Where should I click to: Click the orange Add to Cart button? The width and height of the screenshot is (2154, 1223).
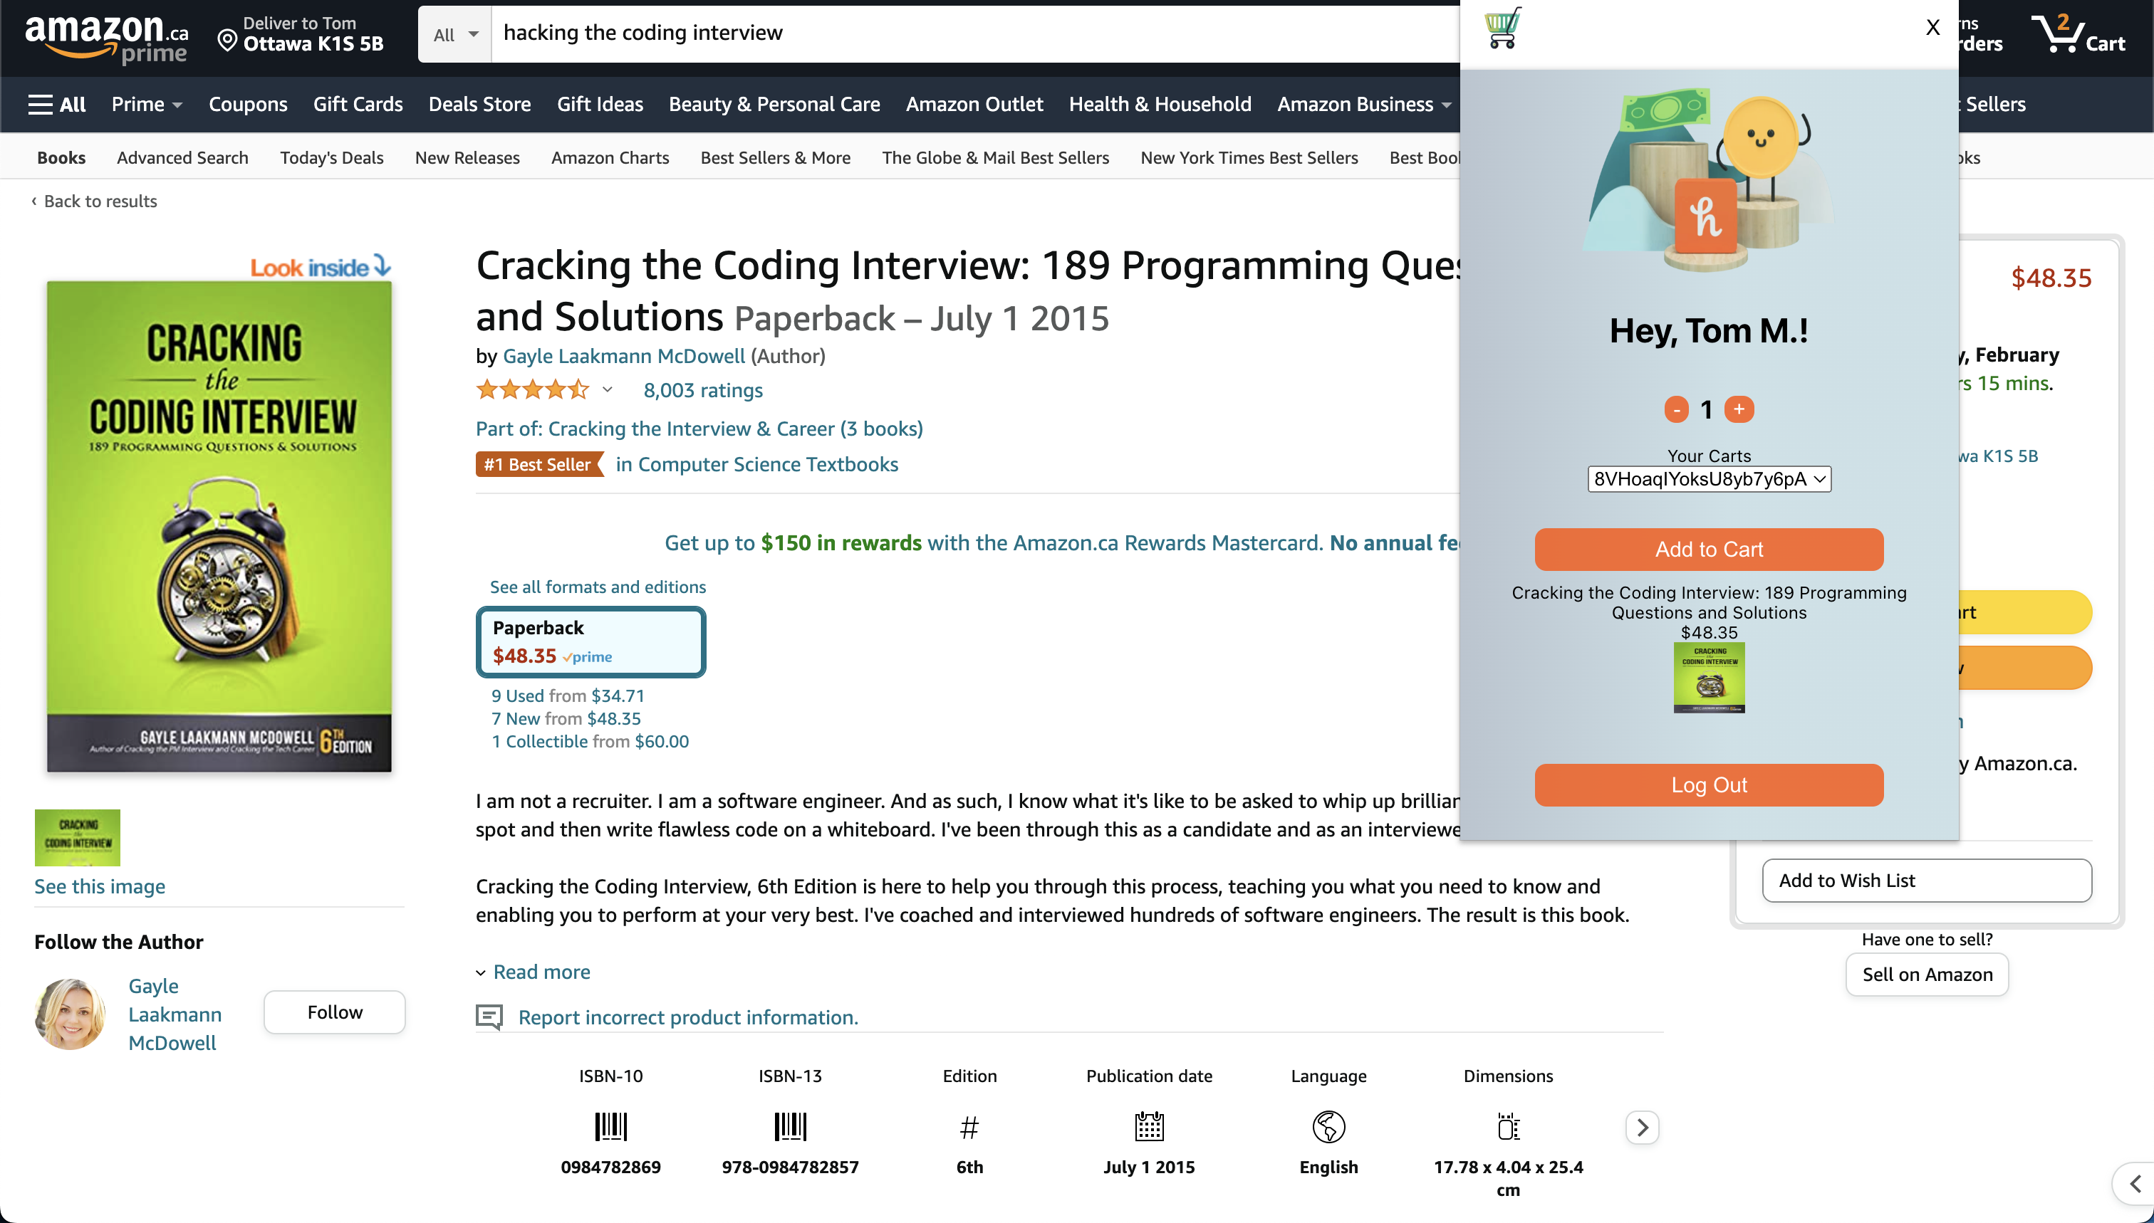pyautogui.click(x=1709, y=550)
